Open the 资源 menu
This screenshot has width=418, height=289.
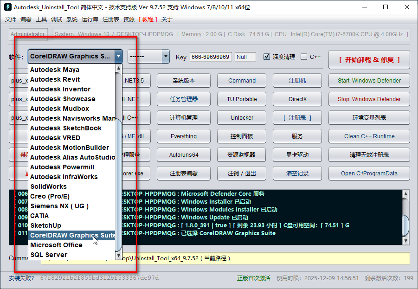129,19
